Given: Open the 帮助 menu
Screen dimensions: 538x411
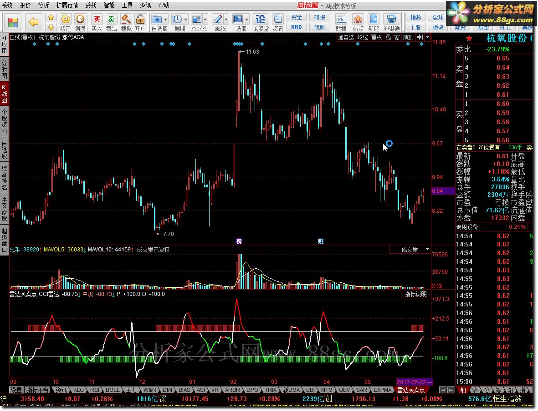Looking at the screenshot, I should pyautogui.click(x=164, y=5).
